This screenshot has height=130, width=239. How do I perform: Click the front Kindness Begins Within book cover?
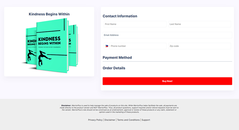(52, 46)
